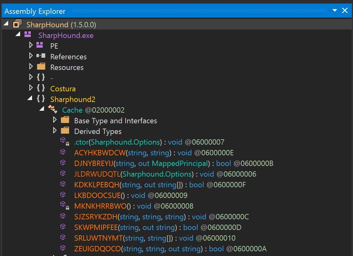Open LKBDOOCSUE() void method
Image resolution: width=353 pixels, height=256 pixels.
click(x=131, y=195)
